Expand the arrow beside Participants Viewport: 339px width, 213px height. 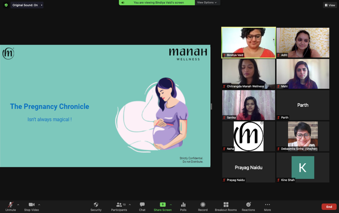[x=130, y=205]
